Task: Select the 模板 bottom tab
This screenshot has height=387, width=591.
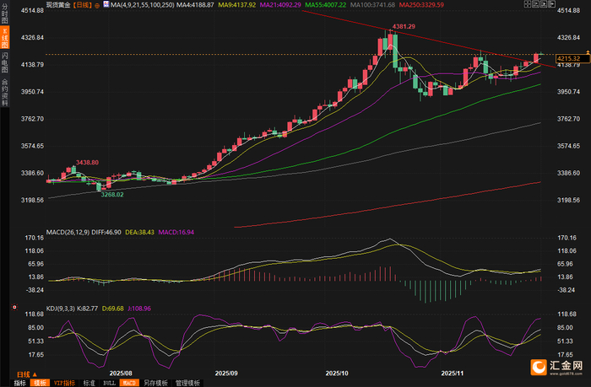Action: [x=40, y=383]
